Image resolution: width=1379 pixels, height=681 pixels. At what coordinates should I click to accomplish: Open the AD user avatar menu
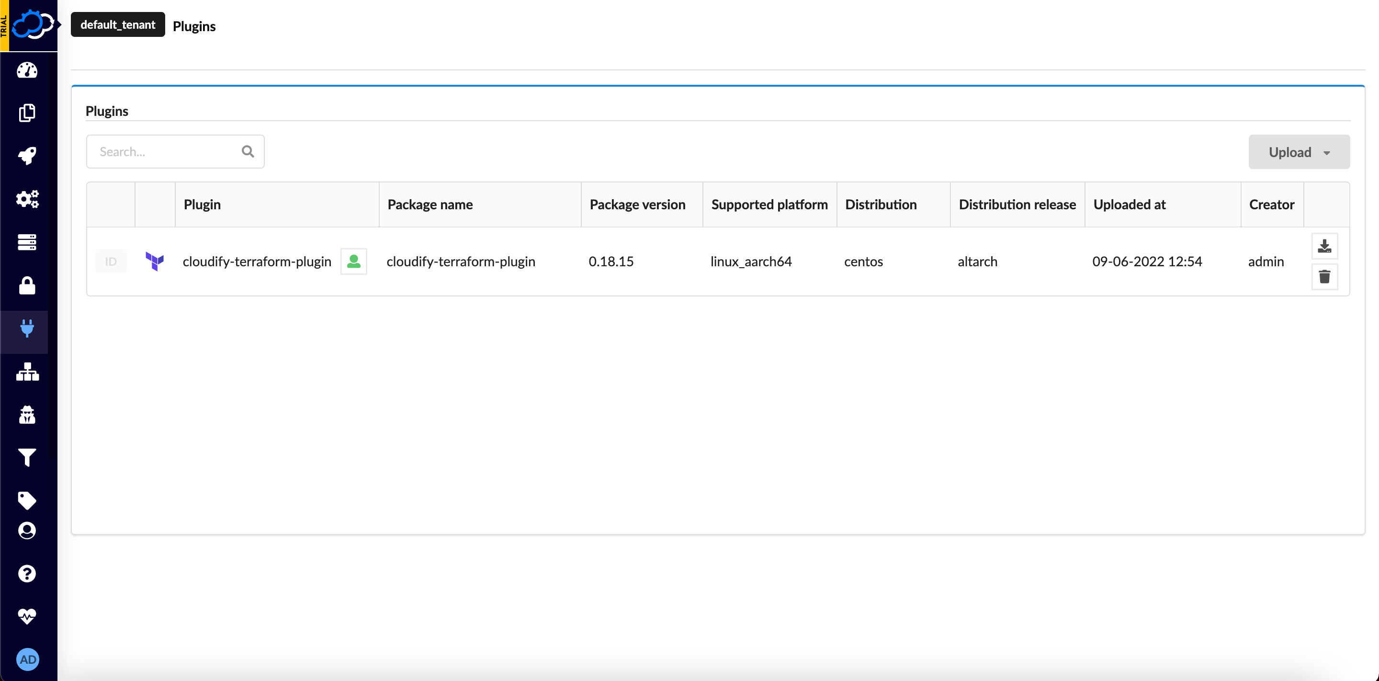[28, 659]
